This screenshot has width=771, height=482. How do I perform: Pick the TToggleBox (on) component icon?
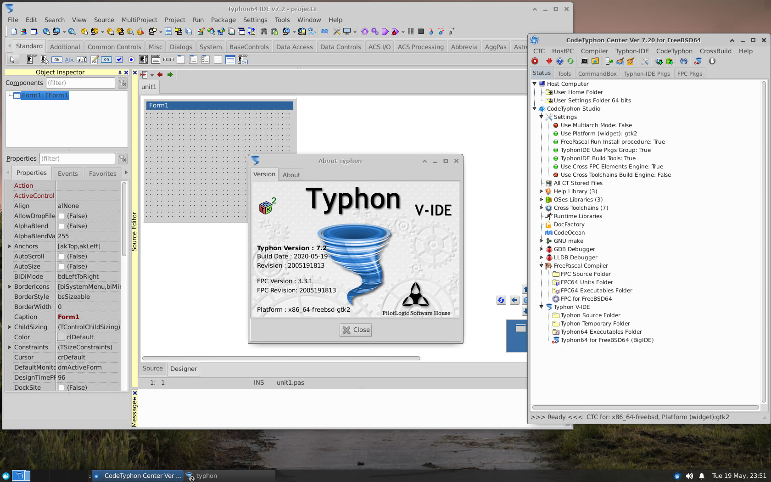coord(106,59)
